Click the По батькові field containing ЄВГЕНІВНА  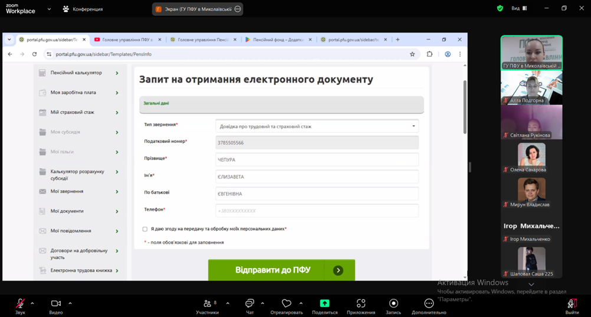click(317, 194)
